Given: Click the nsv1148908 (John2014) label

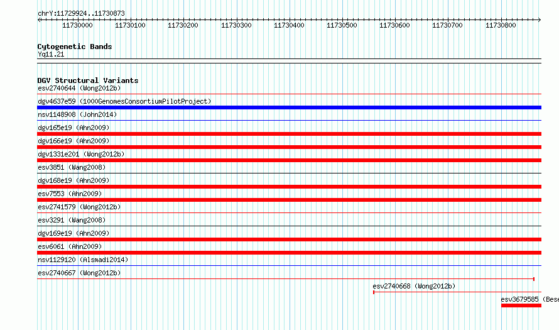Looking at the screenshot, I should pos(77,114).
